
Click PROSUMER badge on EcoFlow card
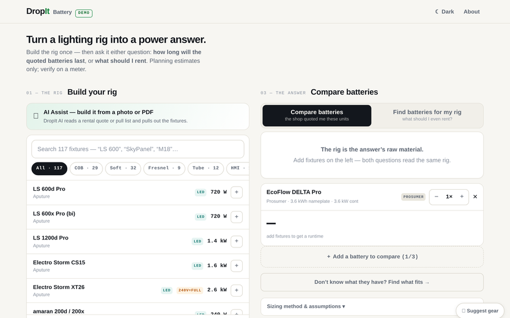pyautogui.click(x=413, y=197)
